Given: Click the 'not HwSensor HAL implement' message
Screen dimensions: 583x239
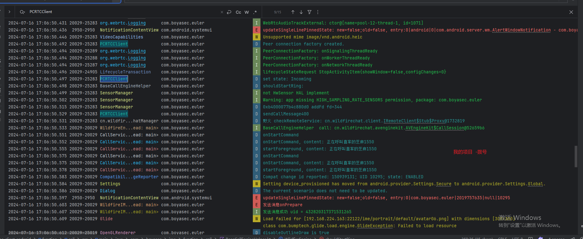Looking at the screenshot, I should pyautogui.click(x=296, y=93).
